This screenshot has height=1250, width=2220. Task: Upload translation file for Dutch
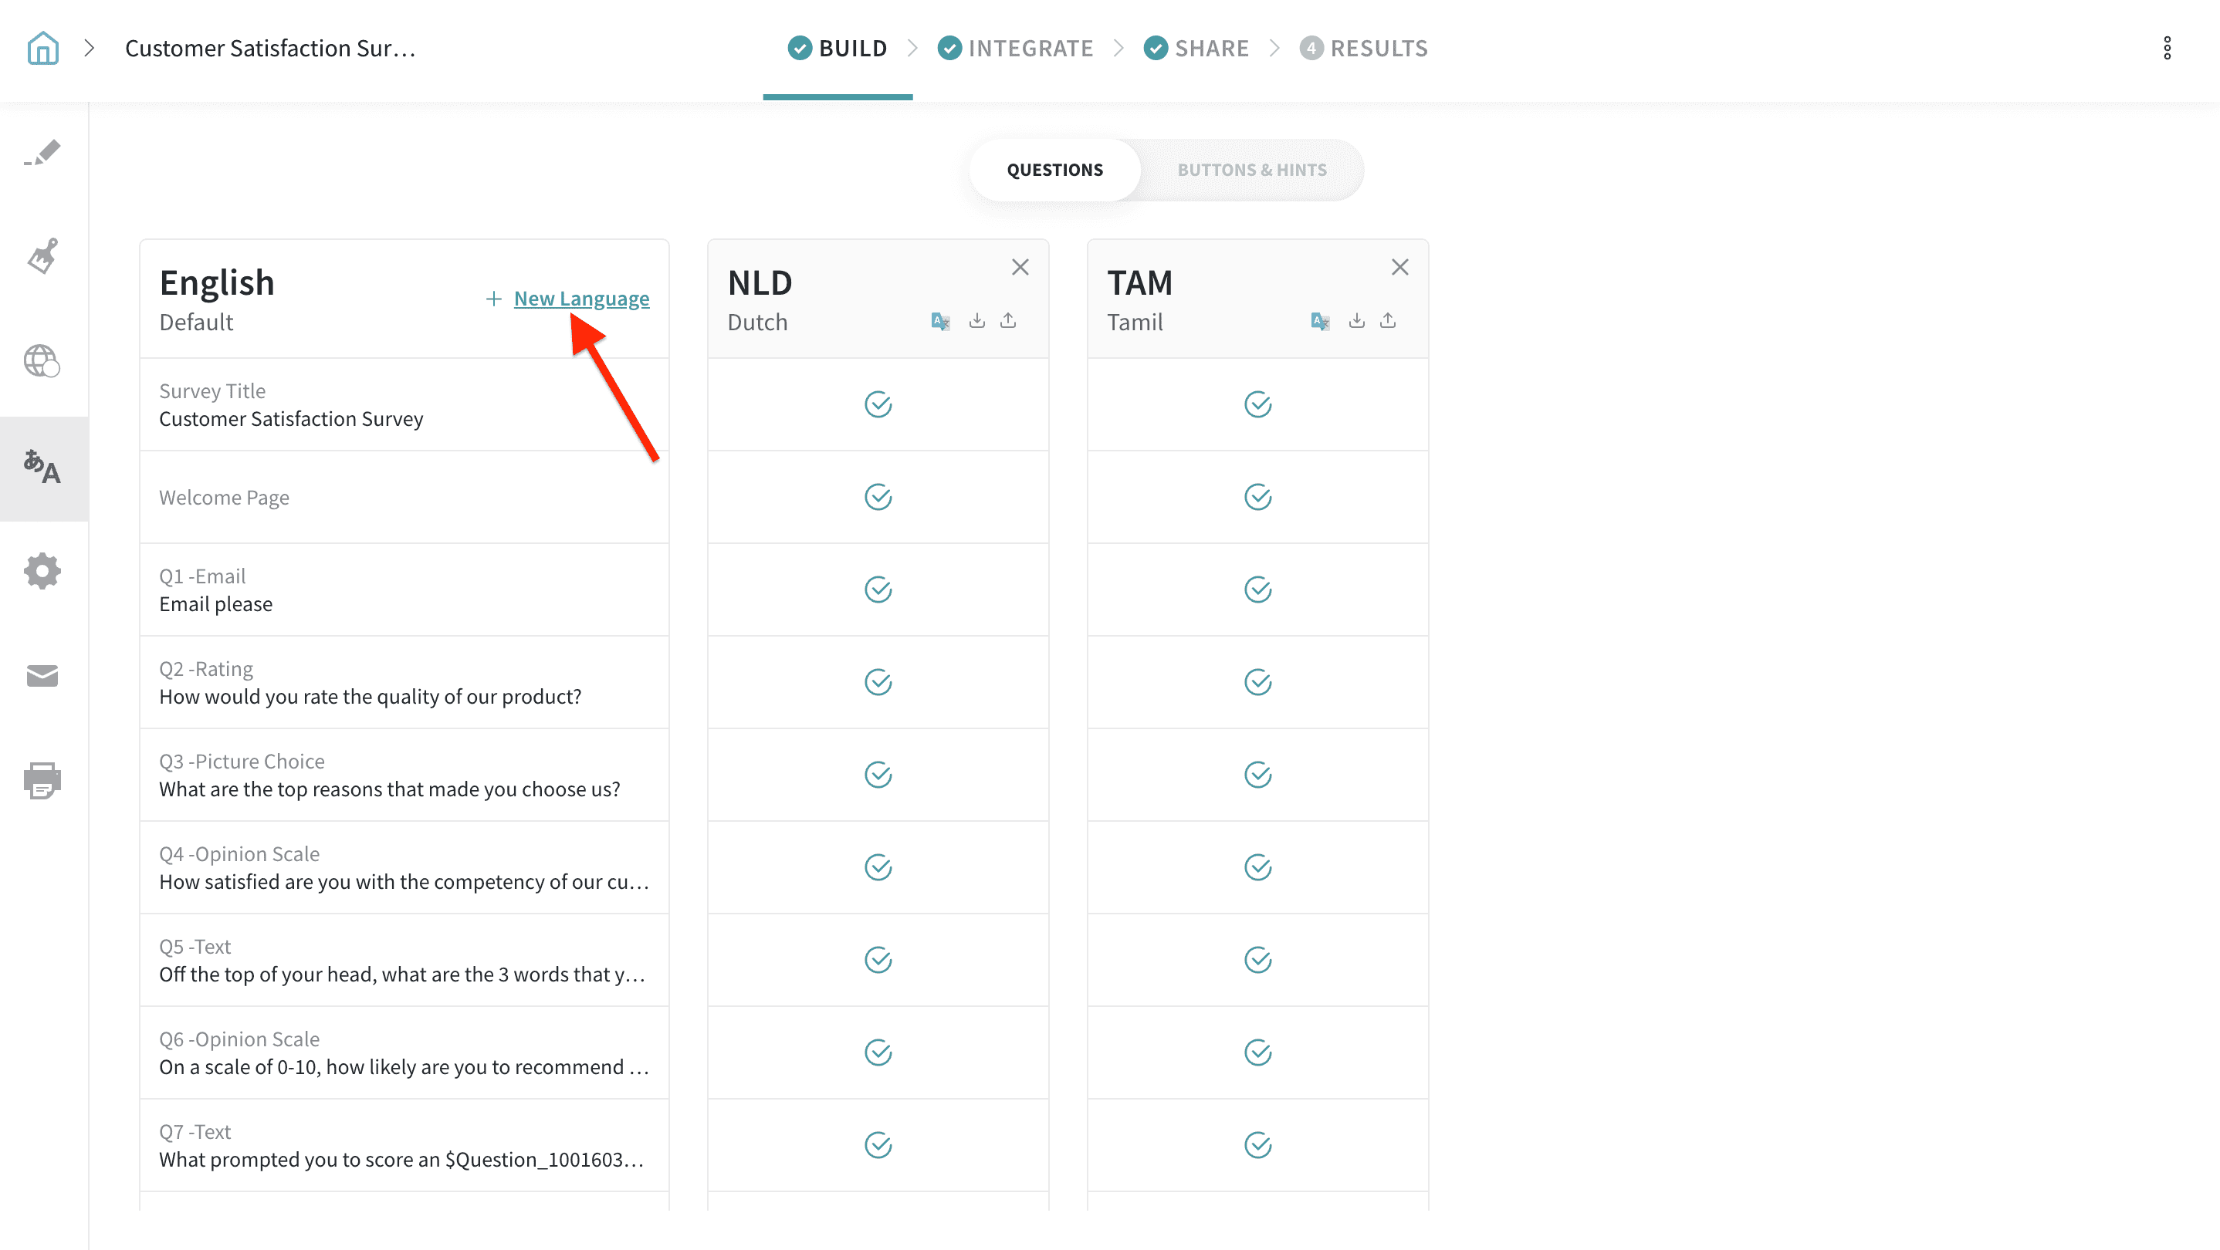pos(1008,321)
